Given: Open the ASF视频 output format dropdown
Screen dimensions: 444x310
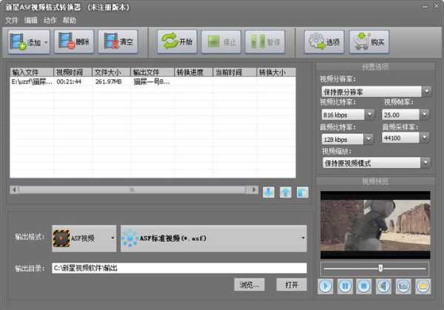Looking at the screenshot, I should [84, 238].
